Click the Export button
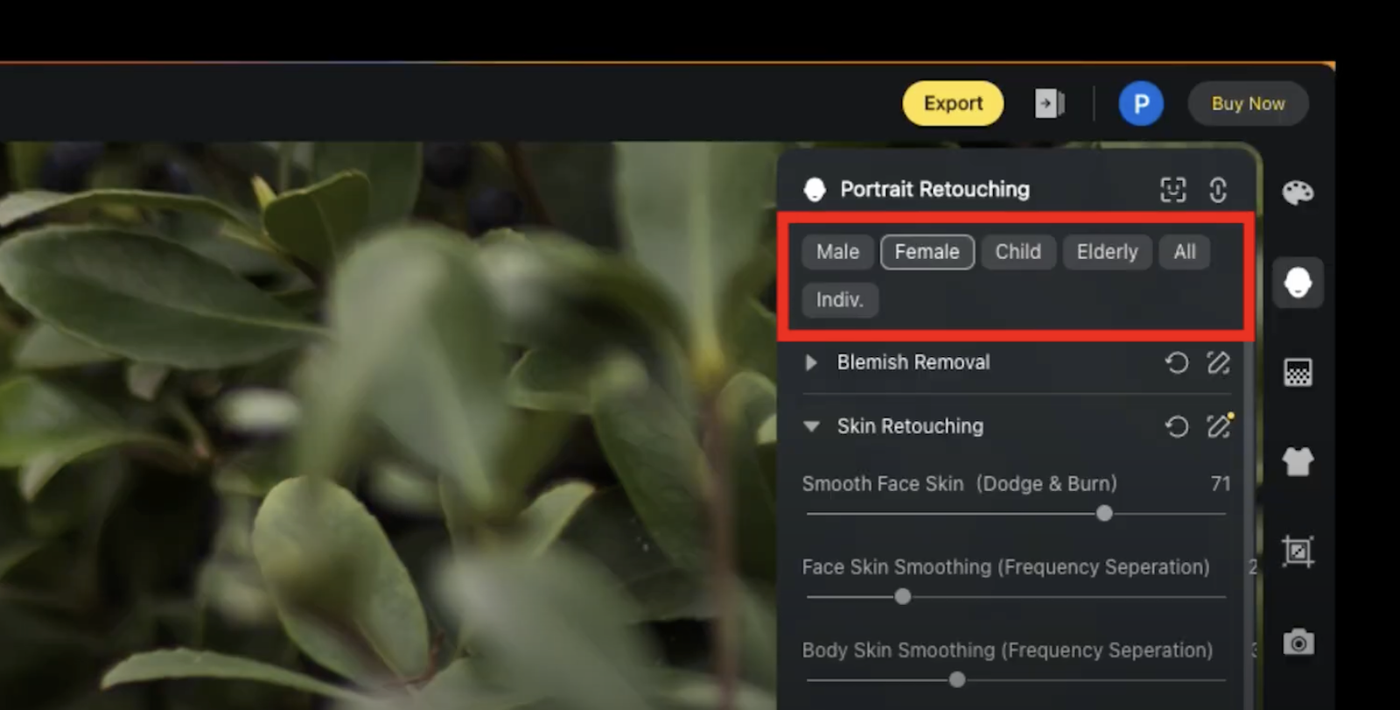This screenshot has width=1400, height=710. click(x=953, y=103)
